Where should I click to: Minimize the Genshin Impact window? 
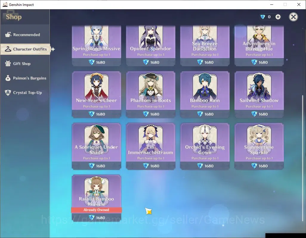click(271, 4)
